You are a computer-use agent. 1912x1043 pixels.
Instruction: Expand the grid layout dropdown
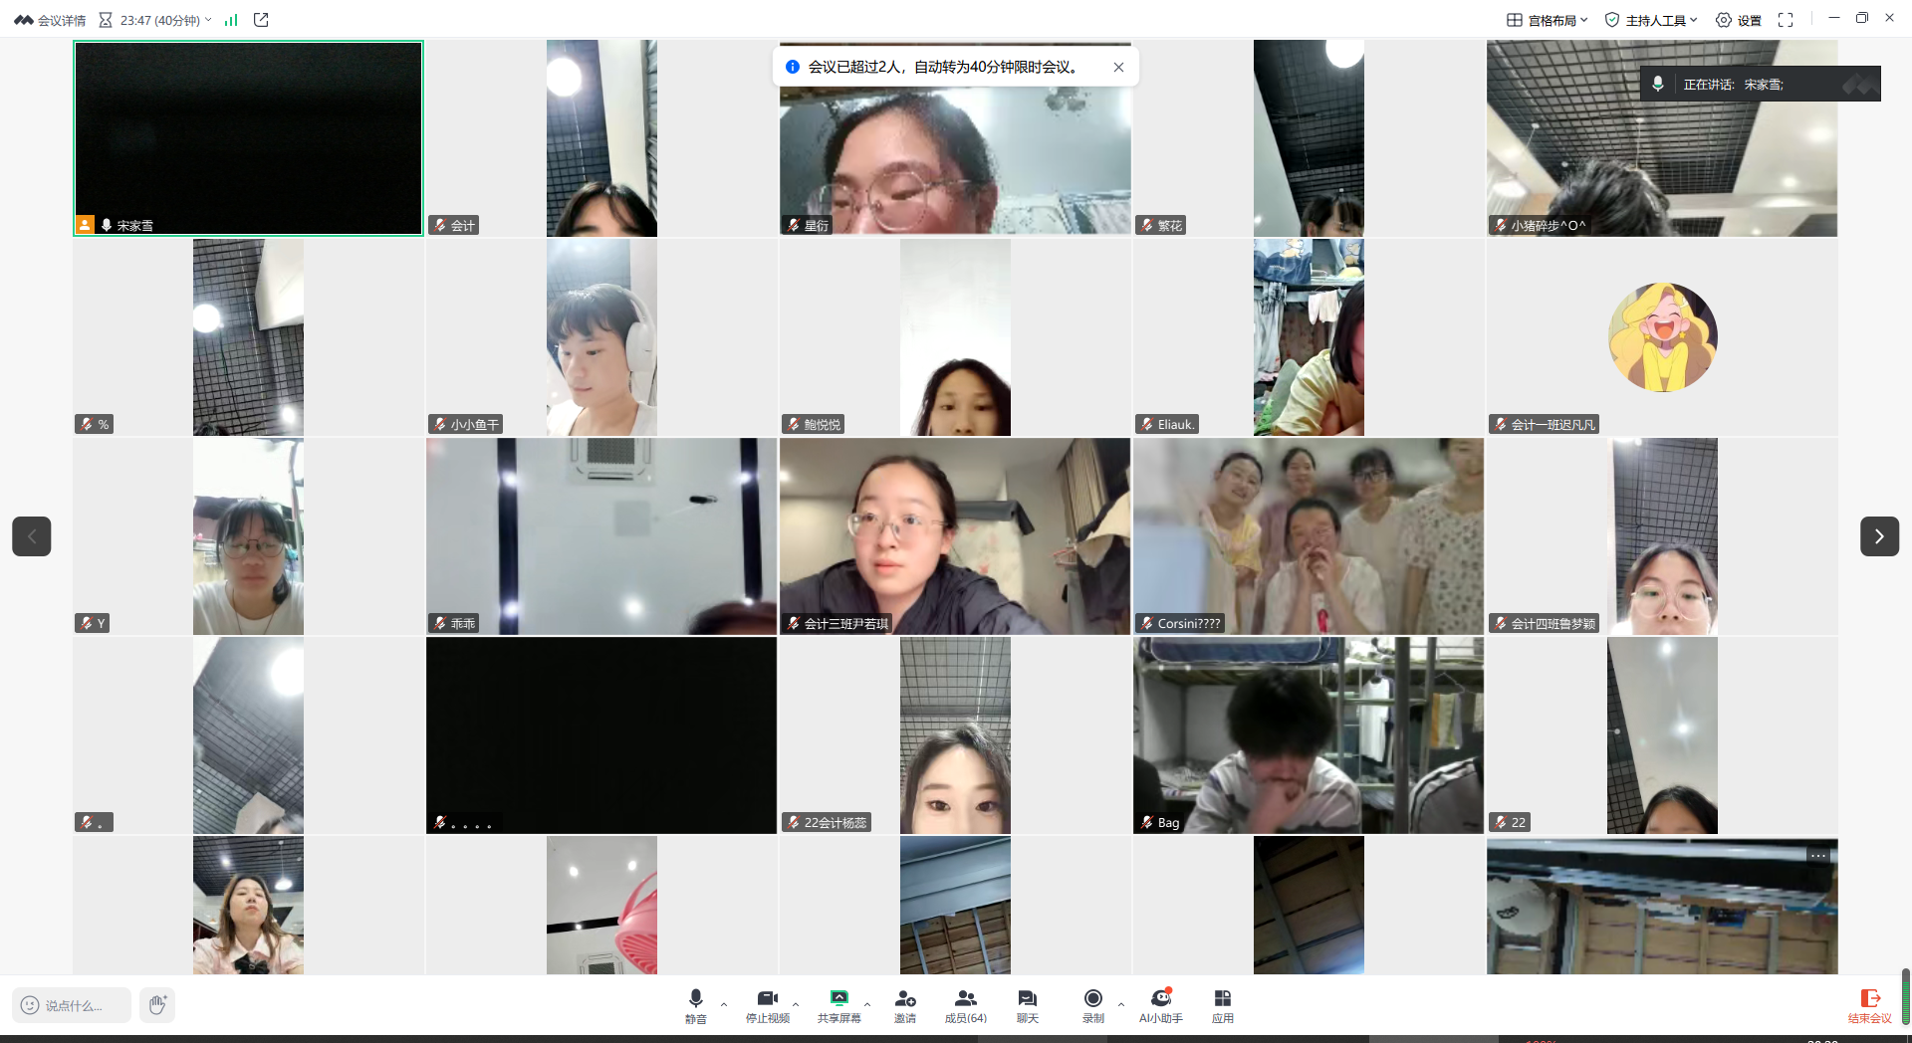[1547, 20]
